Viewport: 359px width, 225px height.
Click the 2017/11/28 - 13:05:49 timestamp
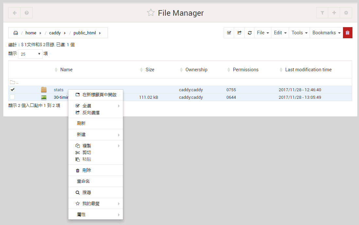(x=300, y=97)
